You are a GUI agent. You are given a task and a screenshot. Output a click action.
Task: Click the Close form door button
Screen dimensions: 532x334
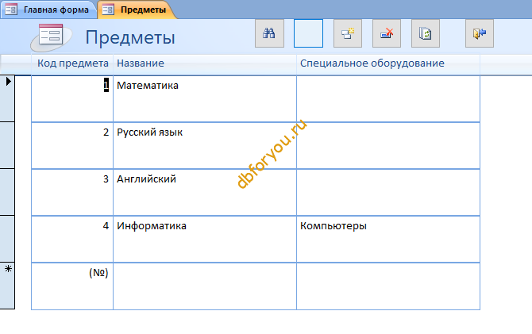pyautogui.click(x=480, y=33)
